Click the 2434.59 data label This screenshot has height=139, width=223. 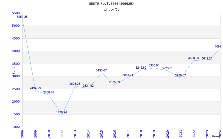click(35, 88)
